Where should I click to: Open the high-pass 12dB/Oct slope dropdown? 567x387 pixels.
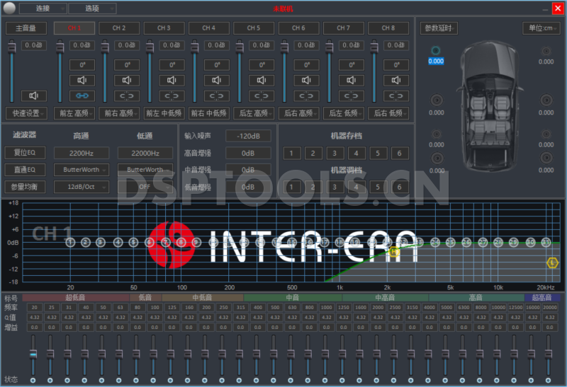tap(82, 187)
